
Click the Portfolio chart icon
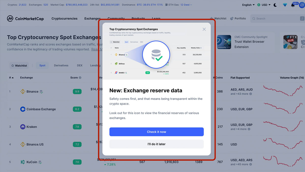point(232,18)
